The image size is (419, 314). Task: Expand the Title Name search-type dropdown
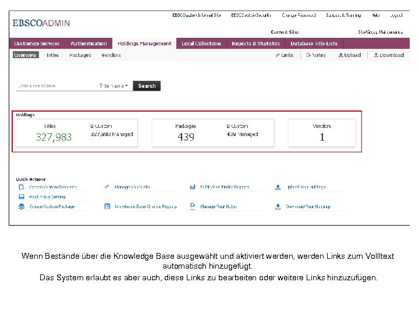point(113,86)
